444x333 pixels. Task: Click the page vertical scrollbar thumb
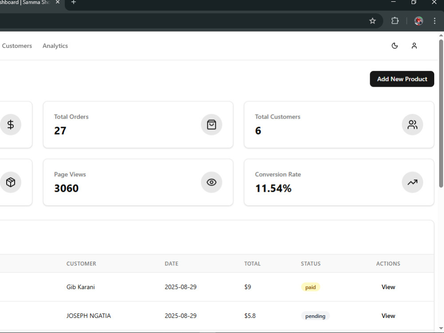(x=441, y=113)
